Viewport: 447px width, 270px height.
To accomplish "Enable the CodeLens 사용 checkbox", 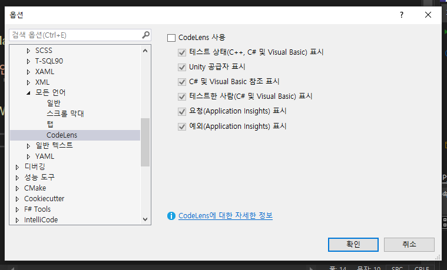I will (171, 38).
